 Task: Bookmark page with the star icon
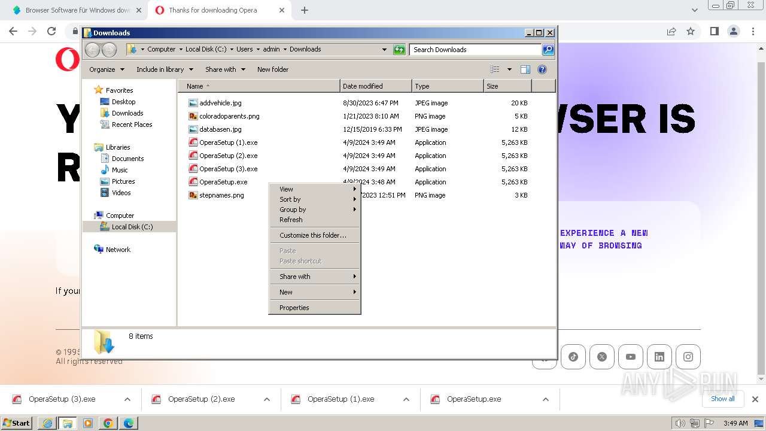point(691,31)
